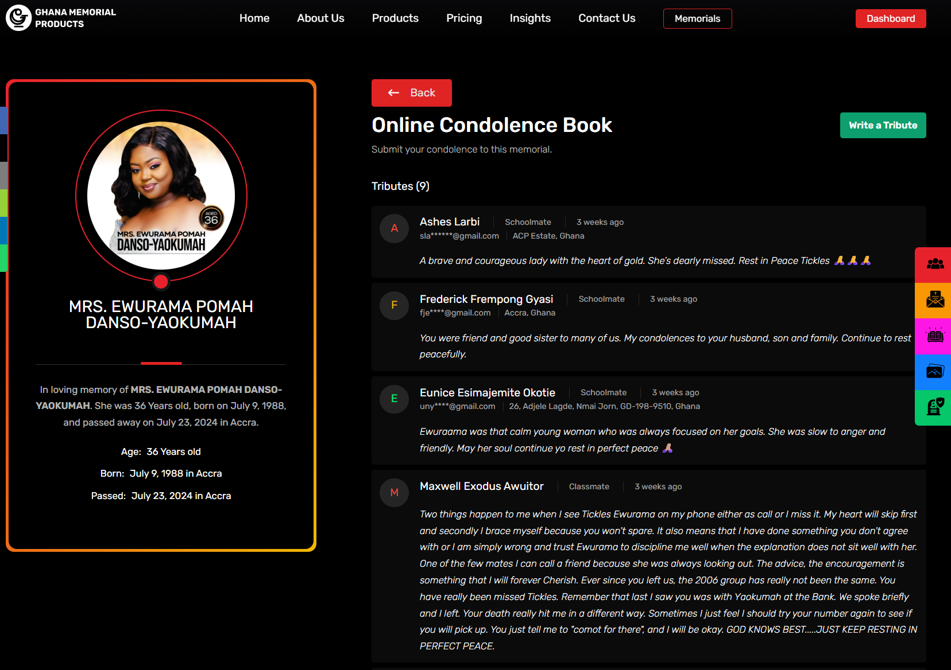Image resolution: width=951 pixels, height=670 pixels.
Task: Click the 'Classmate' label on Maxwell's tribute
Action: (x=589, y=486)
